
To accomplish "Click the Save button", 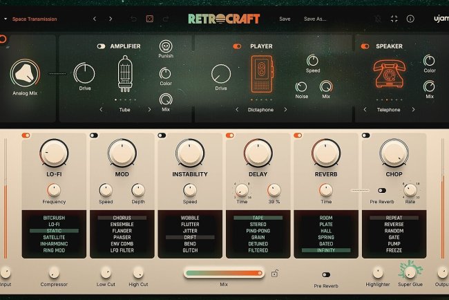I will pos(285,19).
